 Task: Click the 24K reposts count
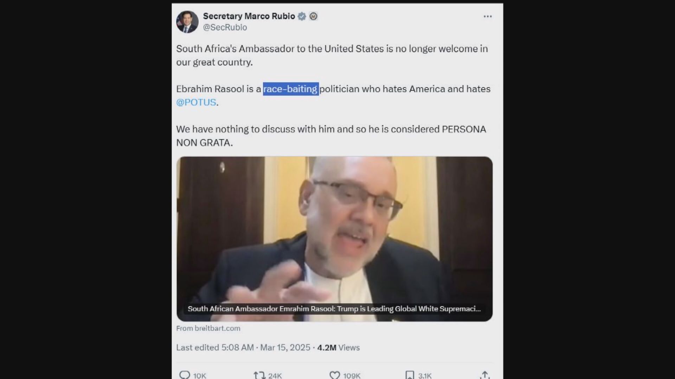(275, 375)
